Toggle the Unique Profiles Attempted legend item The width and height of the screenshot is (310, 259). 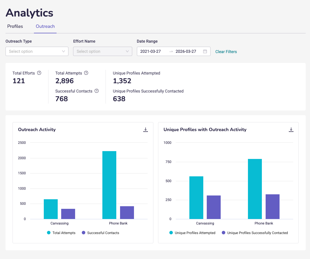[x=192, y=233]
